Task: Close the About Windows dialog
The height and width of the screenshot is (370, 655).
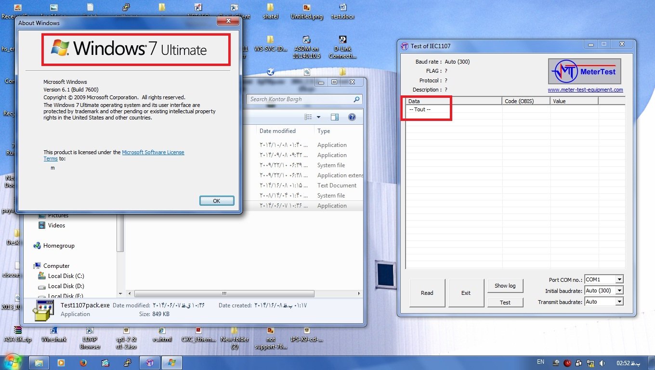Action: 227,21
